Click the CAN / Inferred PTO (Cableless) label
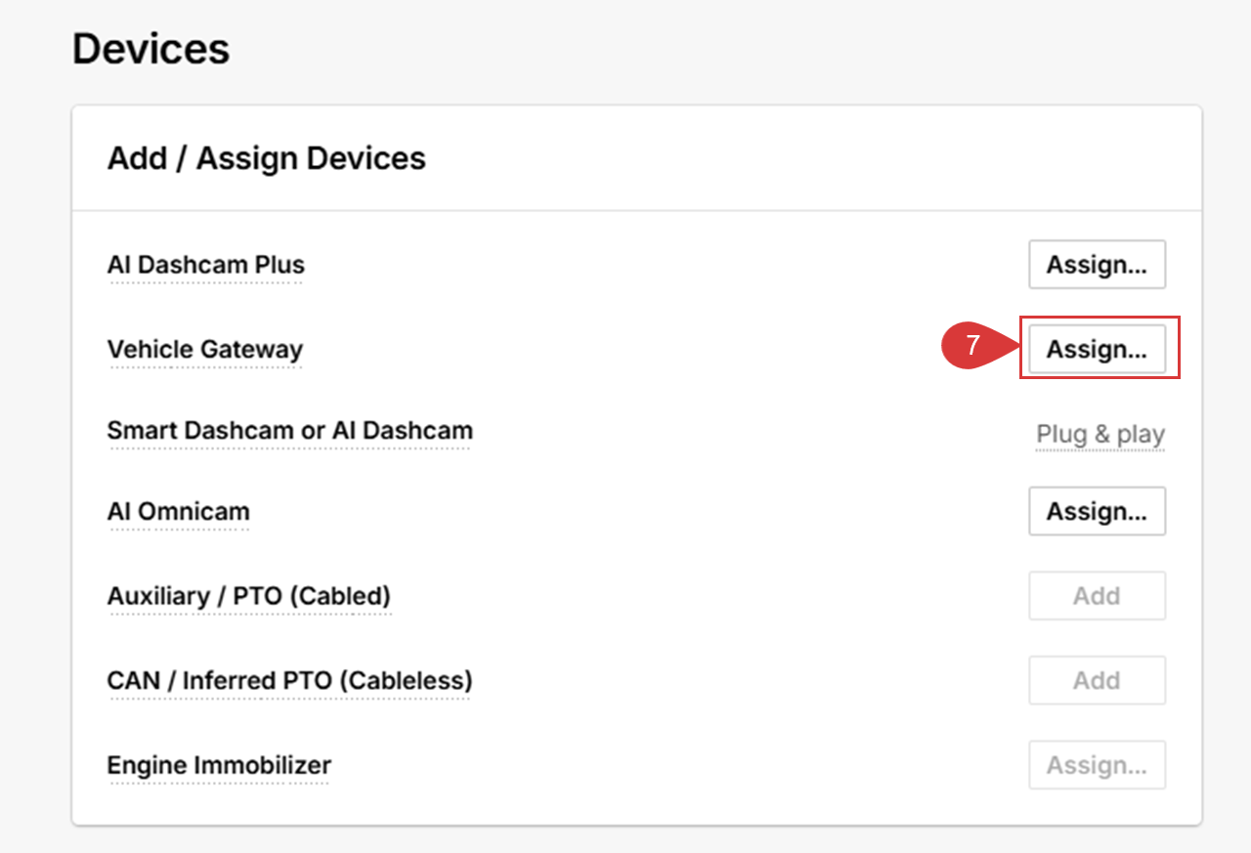 (289, 680)
